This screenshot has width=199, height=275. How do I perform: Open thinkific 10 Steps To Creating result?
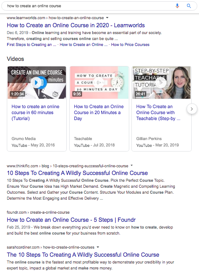77,173
